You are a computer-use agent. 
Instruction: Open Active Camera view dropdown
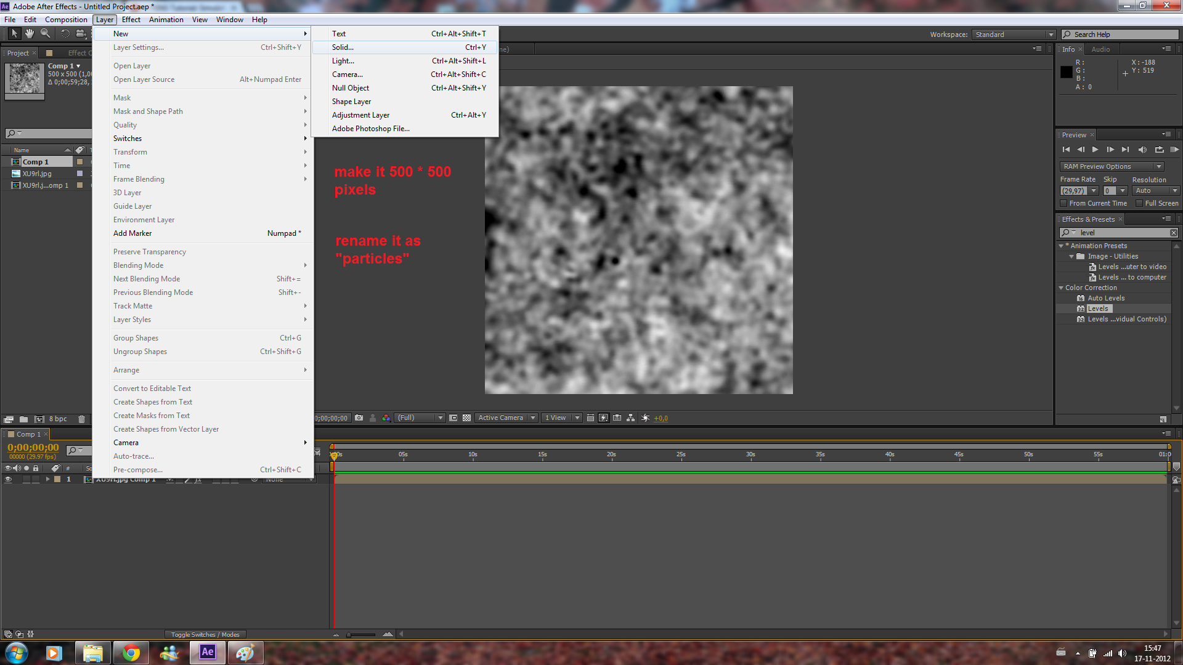point(506,417)
